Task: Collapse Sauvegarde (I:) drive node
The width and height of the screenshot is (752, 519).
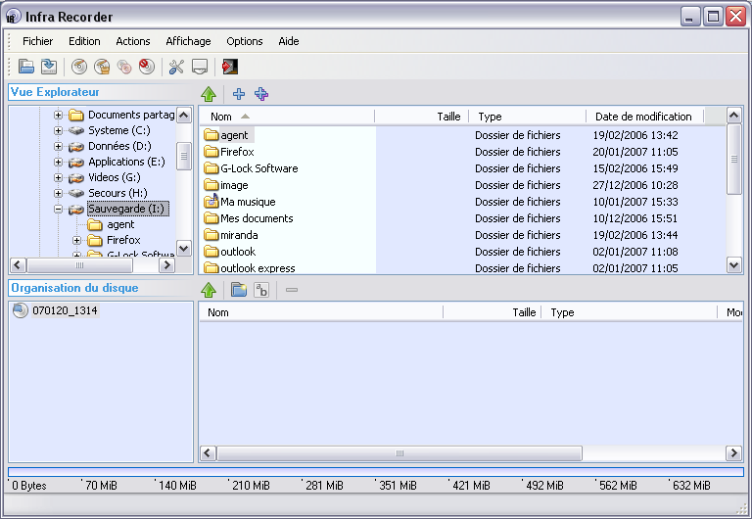Action: click(58, 210)
